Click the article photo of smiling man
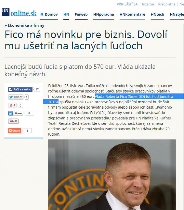Image resolution: width=184 pixels, height=210 pixels. [x=112, y=175]
